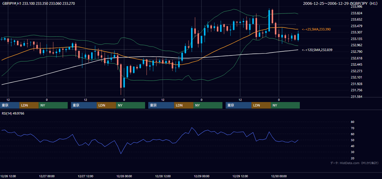Click RSI scale value 70
This screenshot has width=382, height=179.
coord(352,128)
